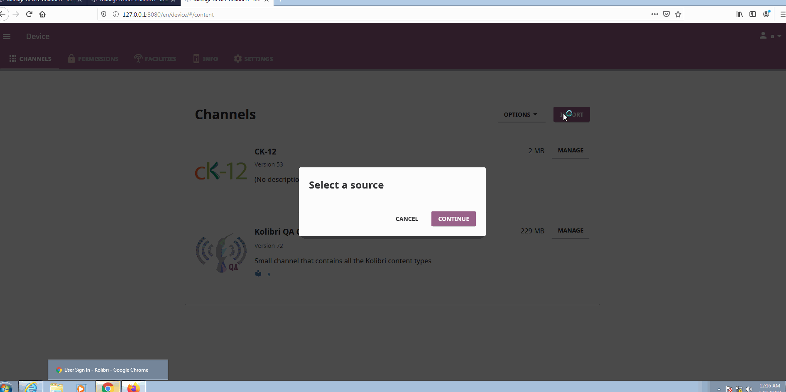The height and width of the screenshot is (392, 786).
Task: Switch to the Facilities tab
Action: 155,59
